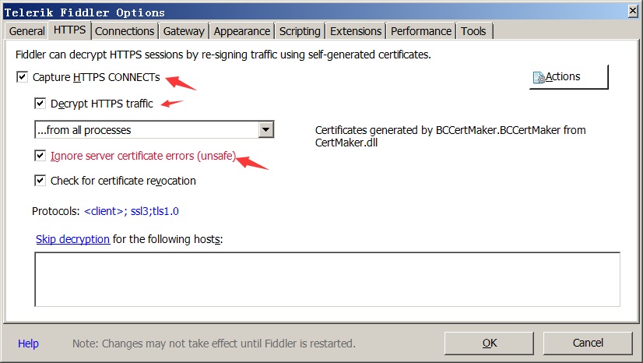643x363 pixels.
Task: Open the General tab
Action: [x=26, y=31]
